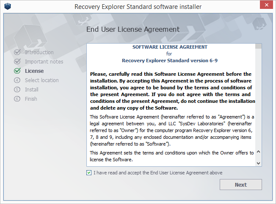Click the Finish step label in the sidebar
The height and width of the screenshot is (204, 276).
coord(31,99)
